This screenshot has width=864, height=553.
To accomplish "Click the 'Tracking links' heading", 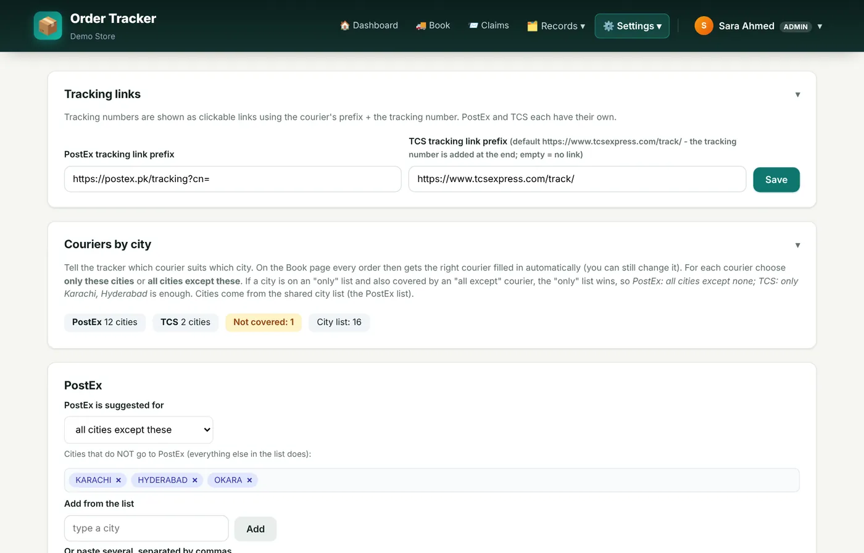I will 102,94.
